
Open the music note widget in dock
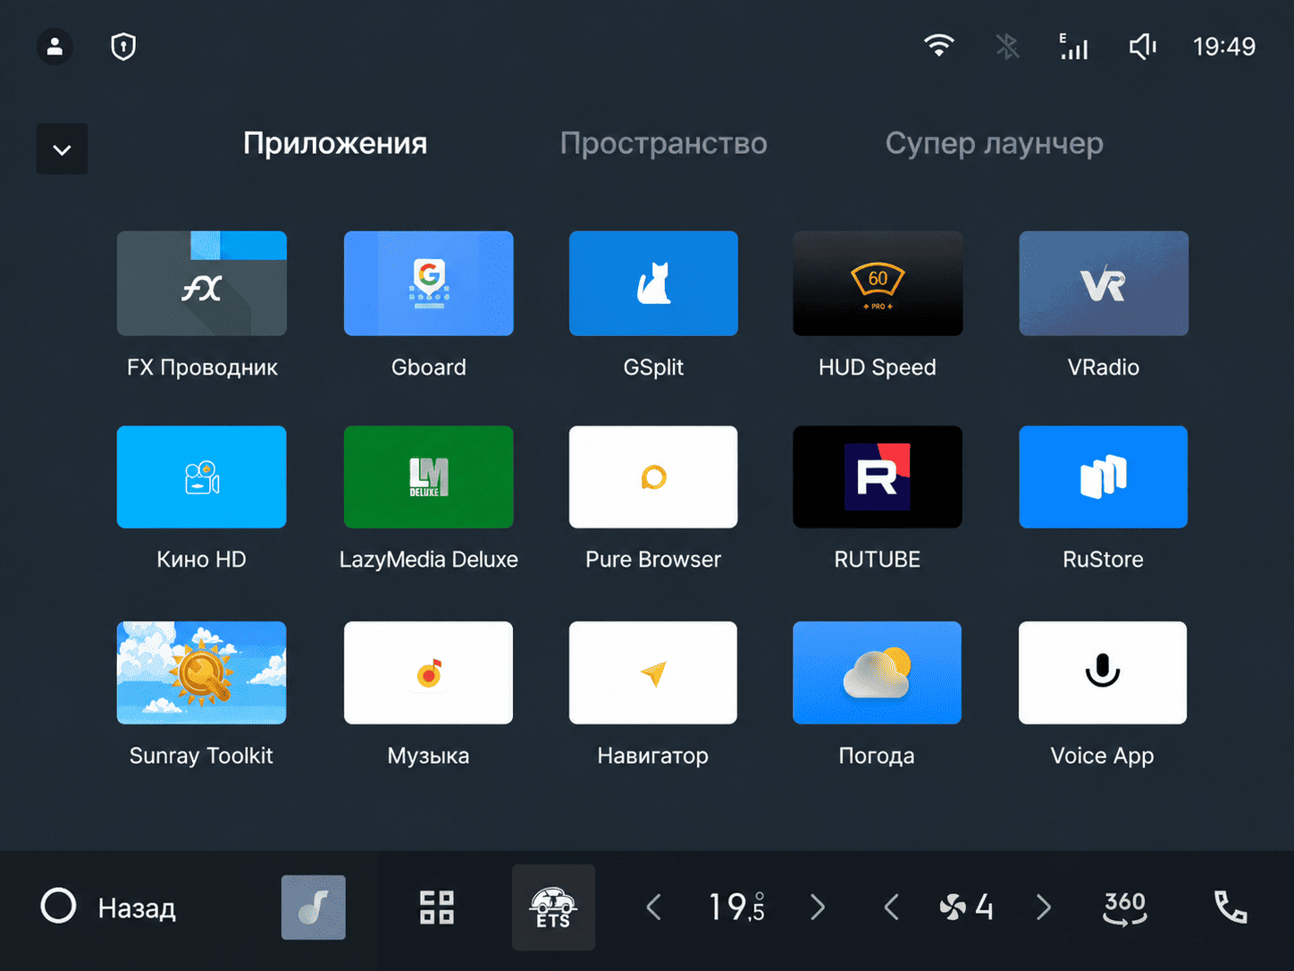point(314,908)
